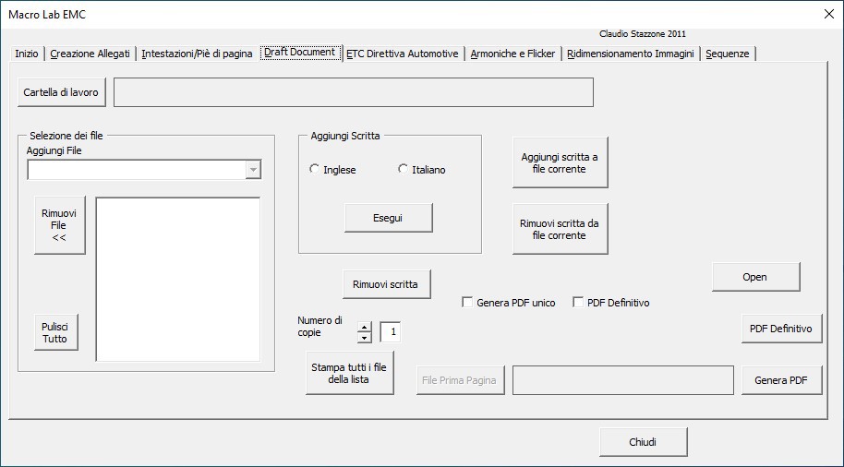
Task: Open the Creazione Allegati tab
Action: pos(90,54)
